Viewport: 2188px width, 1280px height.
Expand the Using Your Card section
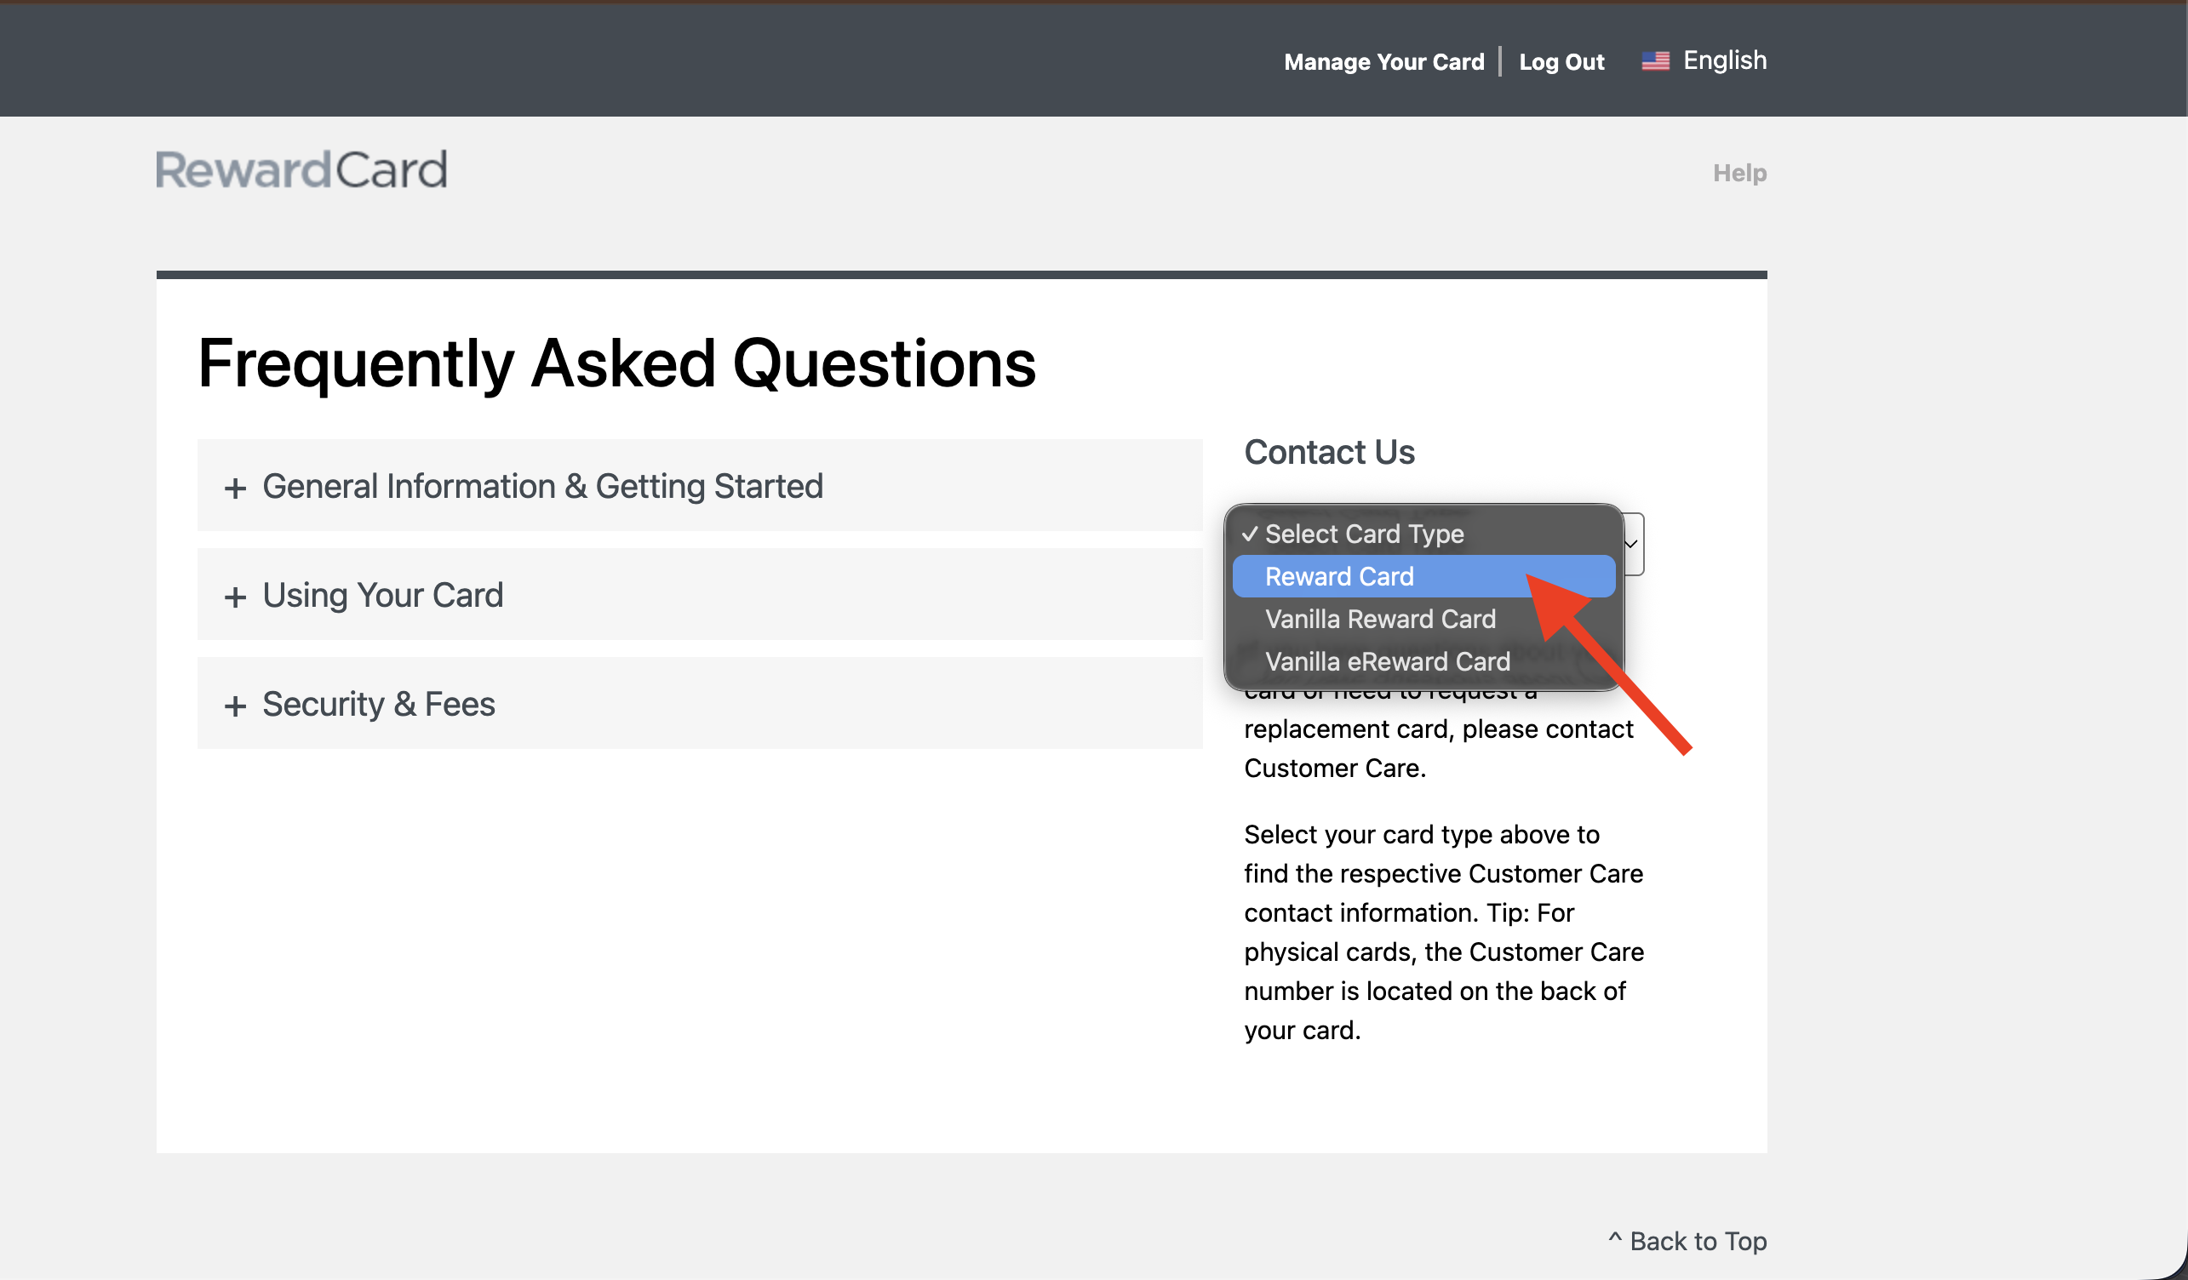699,594
